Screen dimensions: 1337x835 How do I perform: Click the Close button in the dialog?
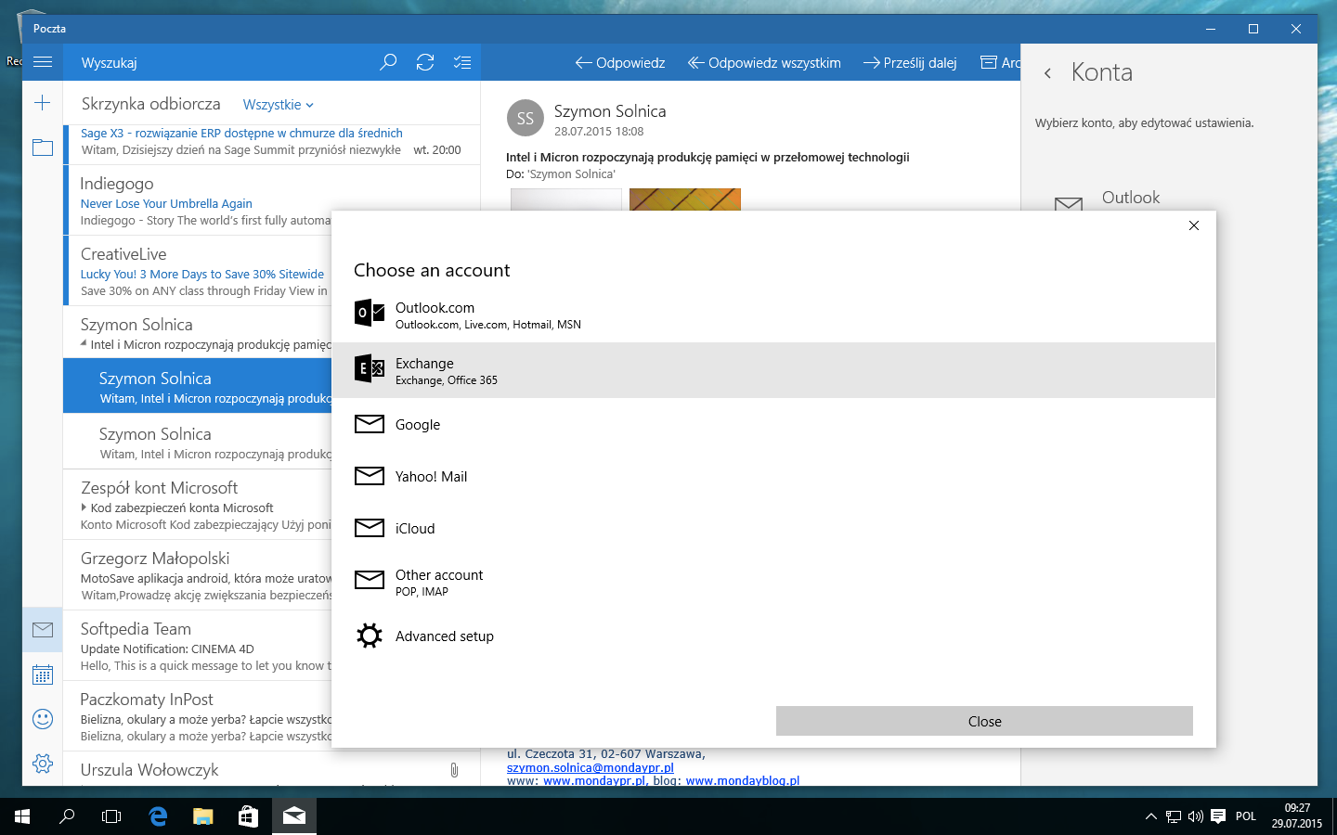[984, 721]
